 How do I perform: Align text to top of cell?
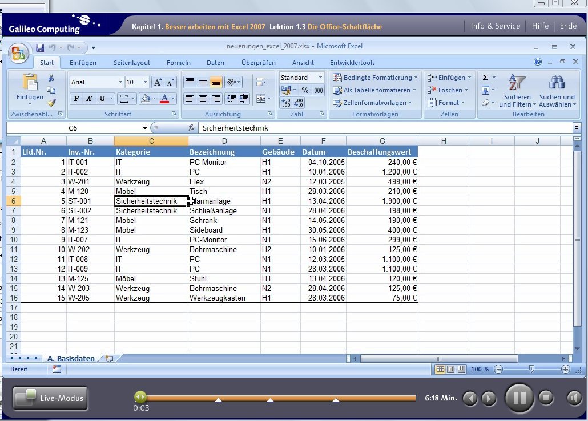pos(190,82)
